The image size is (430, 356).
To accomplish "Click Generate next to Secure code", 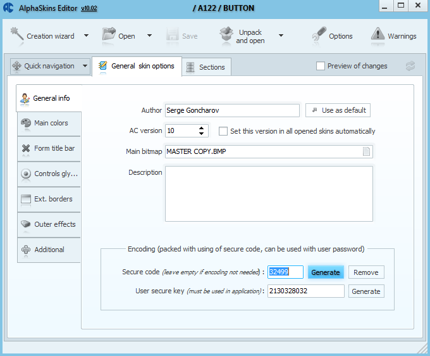I will point(326,272).
